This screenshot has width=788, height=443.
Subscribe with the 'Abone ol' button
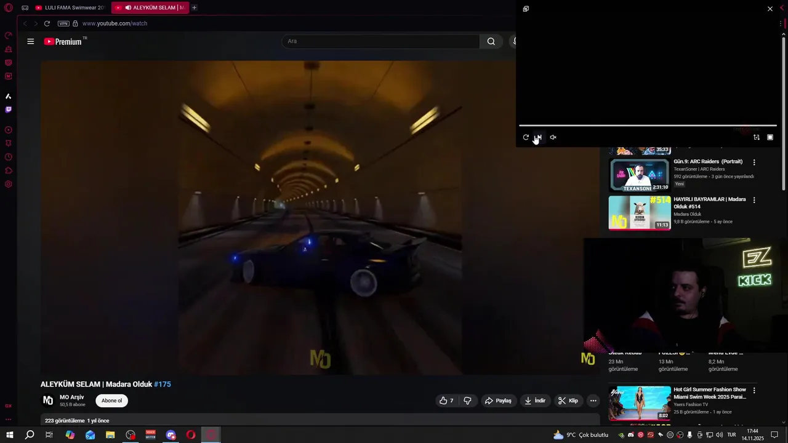111,401
